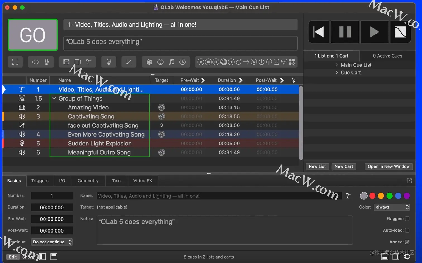
Task: Click Open in New Window button
Action: [x=389, y=166]
